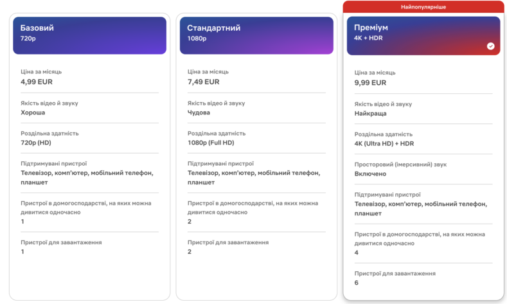The image size is (507, 304).
Task: Click the 720p (HD) resolution value
Action: 35,143
